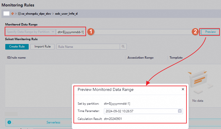The width and height of the screenshot is (221, 129).
Task: Close the Preview Monitored Data Range dialog
Action: pyautogui.click(x=183, y=89)
